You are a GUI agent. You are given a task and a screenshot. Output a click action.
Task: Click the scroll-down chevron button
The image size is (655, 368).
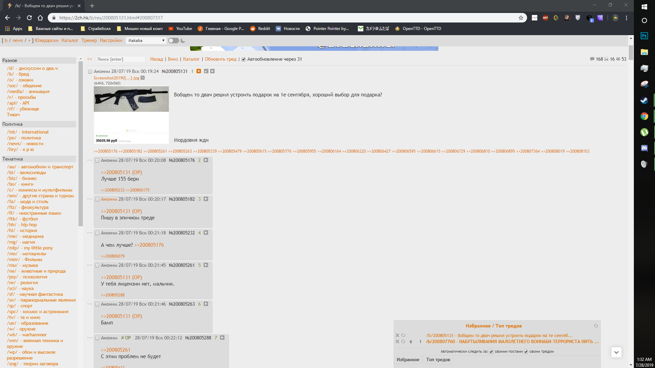[x=616, y=352]
